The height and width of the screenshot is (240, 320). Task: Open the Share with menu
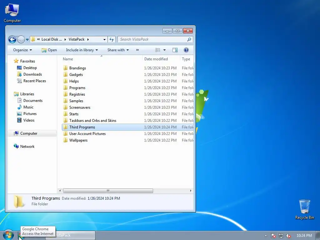118,50
